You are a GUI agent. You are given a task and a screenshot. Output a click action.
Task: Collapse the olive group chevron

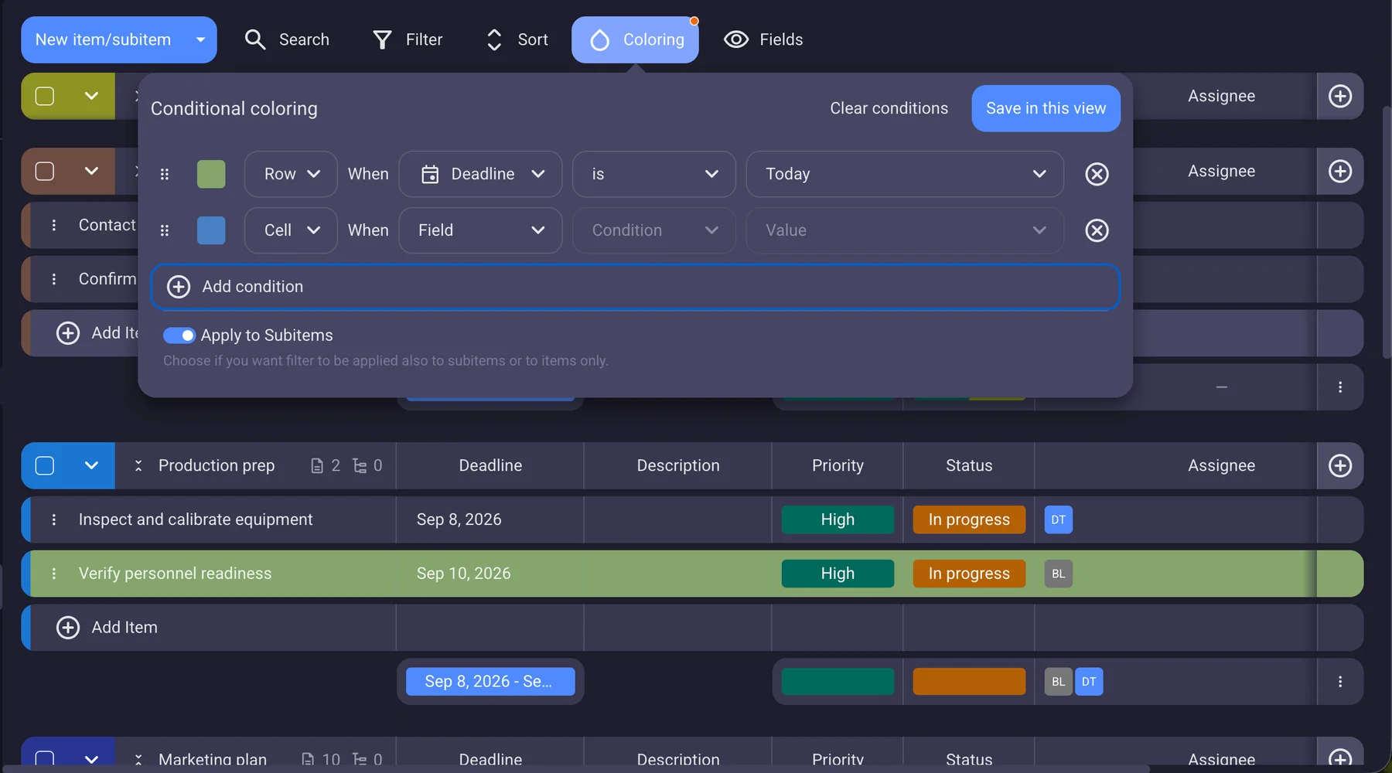point(91,96)
